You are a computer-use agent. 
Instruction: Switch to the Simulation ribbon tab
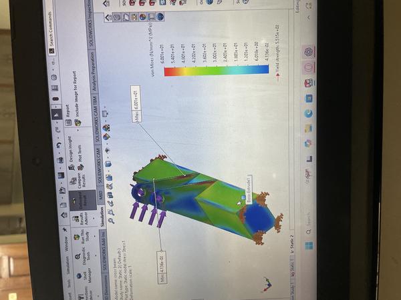tap(102, 217)
